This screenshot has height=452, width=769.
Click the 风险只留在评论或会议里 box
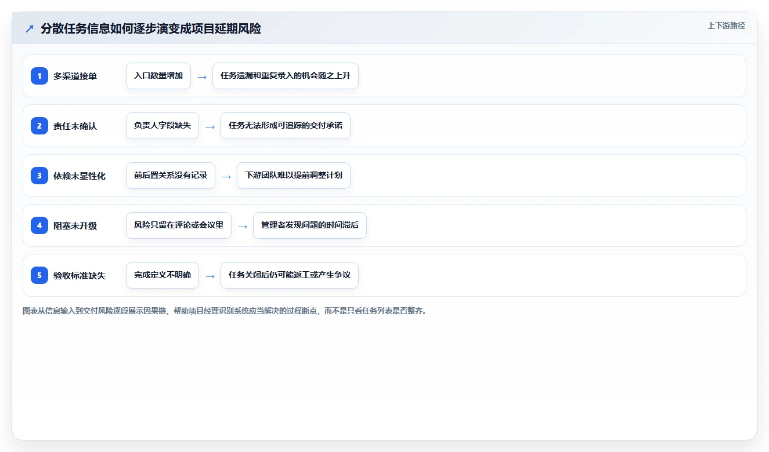pos(179,225)
